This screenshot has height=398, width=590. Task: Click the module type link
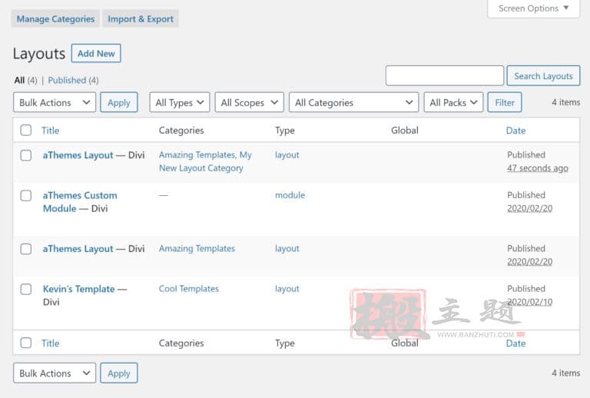click(290, 195)
